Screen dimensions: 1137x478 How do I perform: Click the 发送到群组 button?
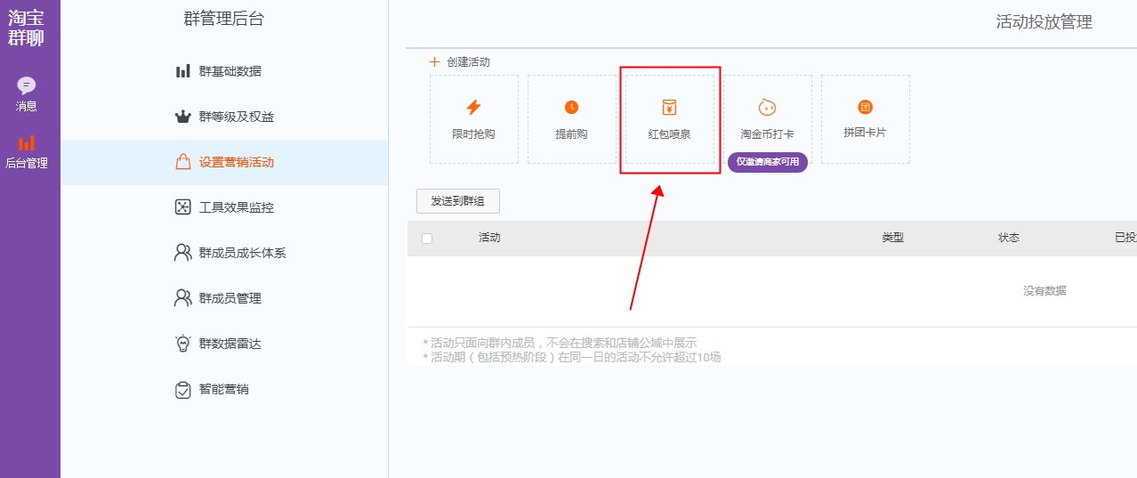[458, 201]
